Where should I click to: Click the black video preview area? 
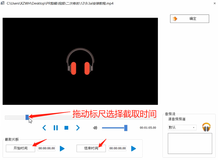click(80, 61)
